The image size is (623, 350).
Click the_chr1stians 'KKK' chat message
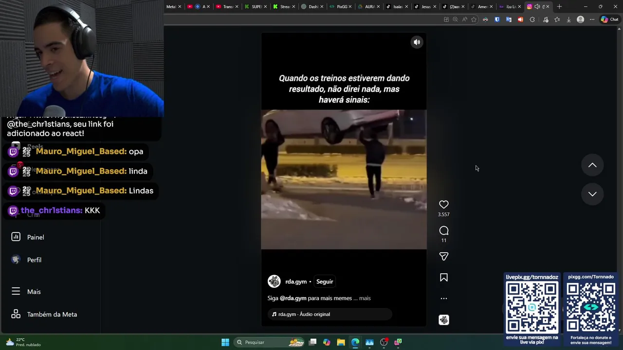click(55, 210)
